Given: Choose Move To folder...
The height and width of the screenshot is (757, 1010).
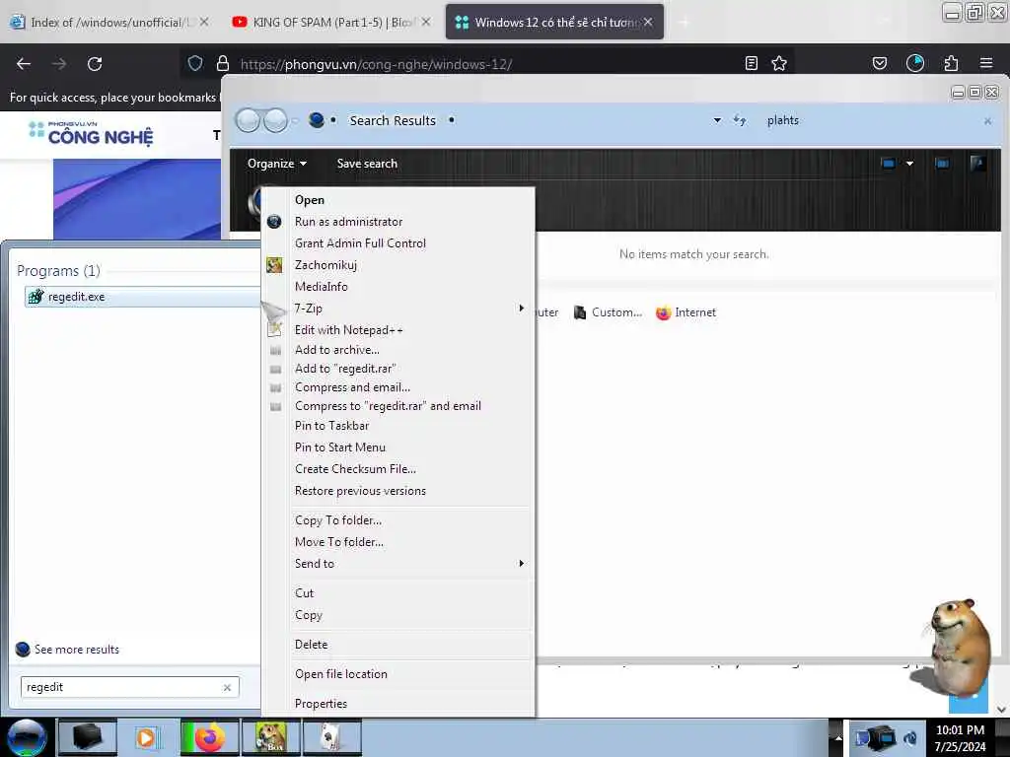Looking at the screenshot, I should (398, 542).
